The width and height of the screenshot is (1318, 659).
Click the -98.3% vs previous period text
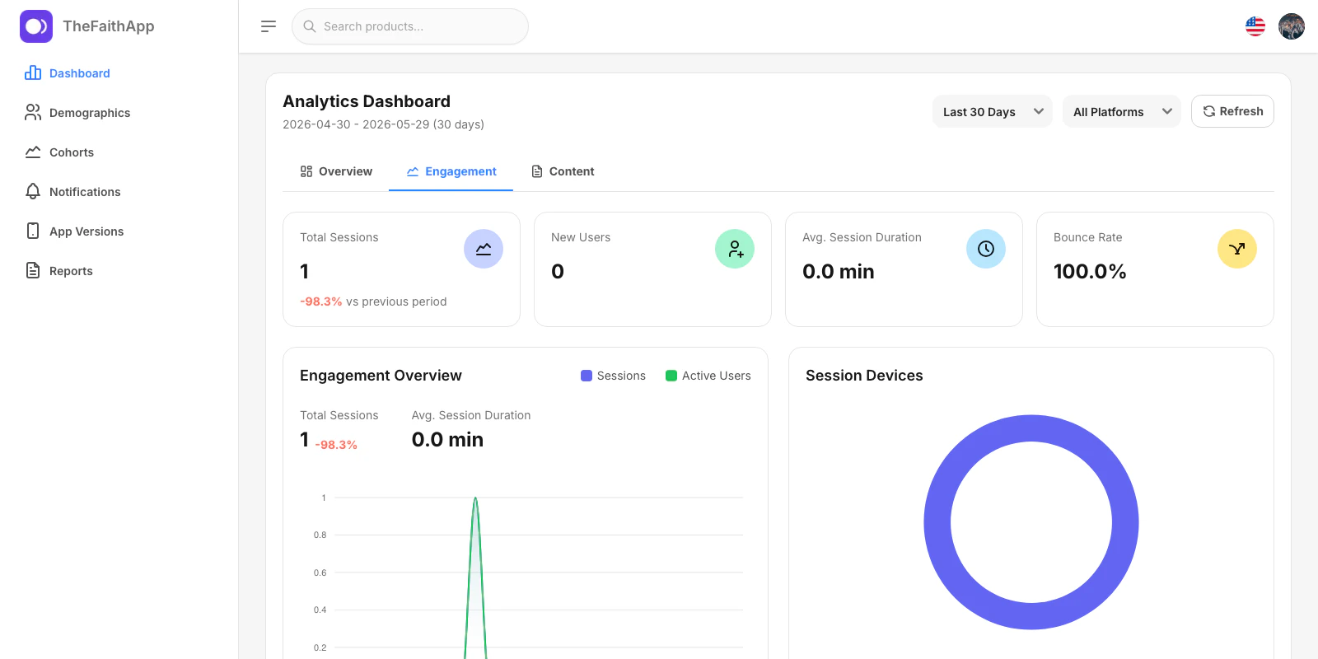tap(373, 301)
